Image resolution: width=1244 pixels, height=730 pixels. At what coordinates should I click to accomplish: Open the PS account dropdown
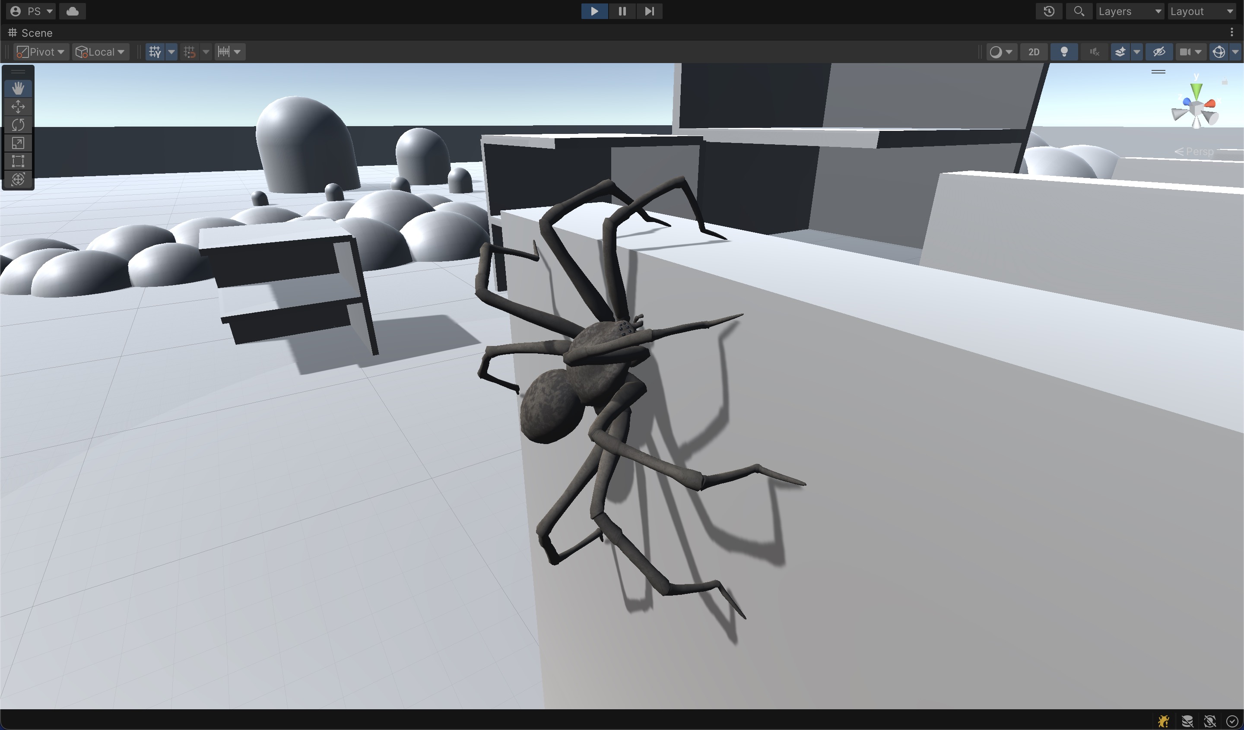[x=32, y=11]
